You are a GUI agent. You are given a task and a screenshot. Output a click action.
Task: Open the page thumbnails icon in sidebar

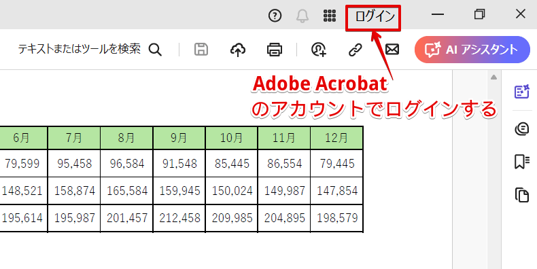[x=522, y=194]
